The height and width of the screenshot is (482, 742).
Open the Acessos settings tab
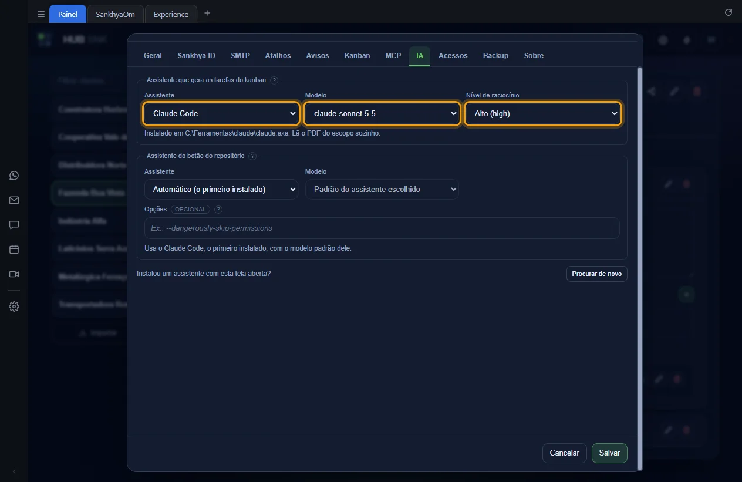[453, 56]
